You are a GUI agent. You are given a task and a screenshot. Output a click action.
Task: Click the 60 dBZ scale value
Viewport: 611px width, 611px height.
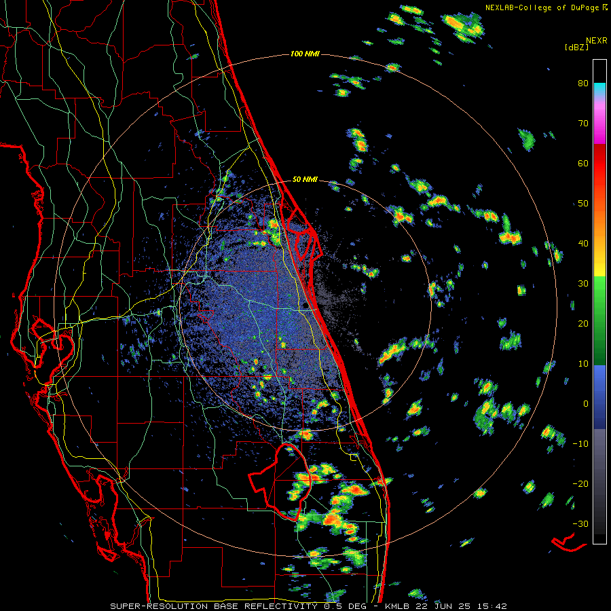tap(583, 163)
